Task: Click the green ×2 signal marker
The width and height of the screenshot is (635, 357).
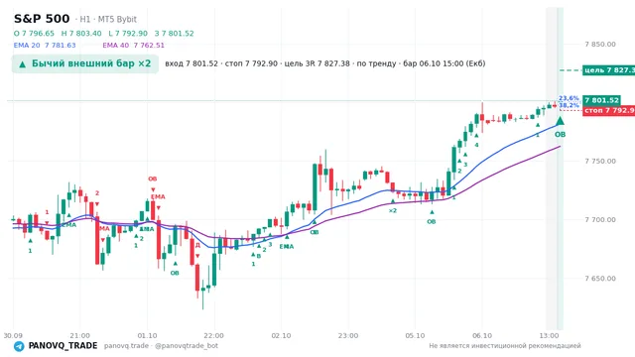Action: (393, 210)
